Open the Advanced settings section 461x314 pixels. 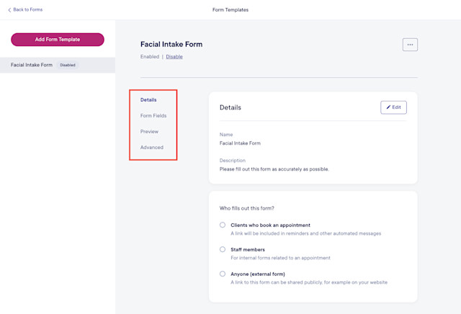pos(152,148)
